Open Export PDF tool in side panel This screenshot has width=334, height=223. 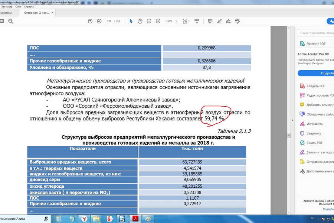pyautogui.click(x=316, y=44)
